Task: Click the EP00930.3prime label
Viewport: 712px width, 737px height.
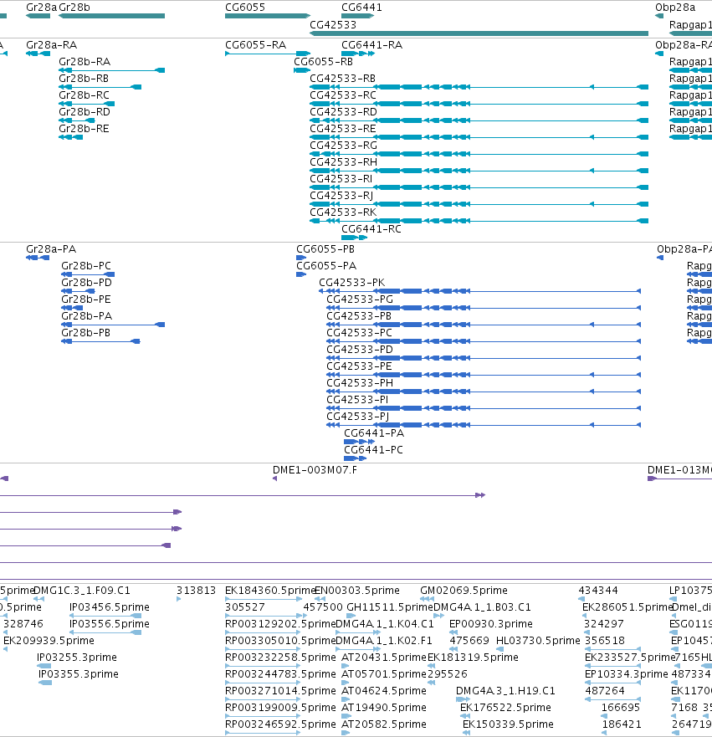Action: click(x=491, y=624)
